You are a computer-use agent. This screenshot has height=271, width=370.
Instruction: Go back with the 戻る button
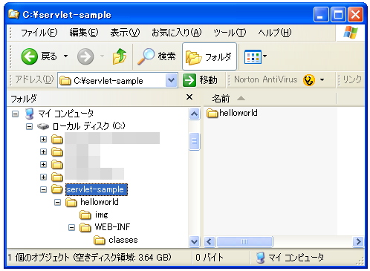tap(39, 56)
